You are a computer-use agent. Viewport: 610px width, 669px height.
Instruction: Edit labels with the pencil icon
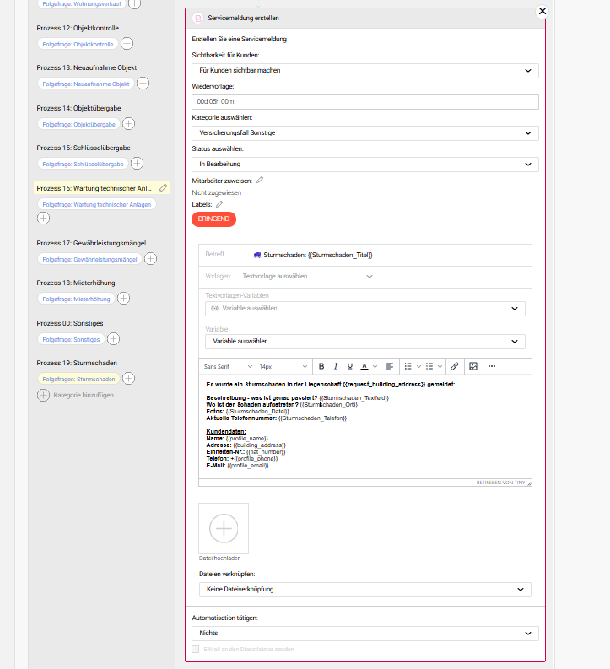[x=219, y=203]
